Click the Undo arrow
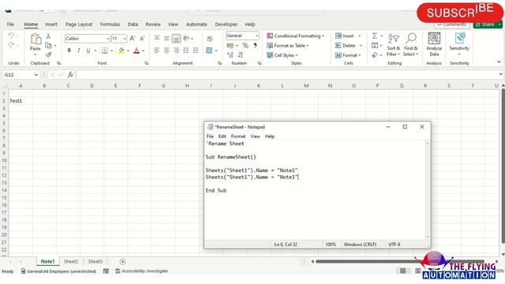 point(11,35)
